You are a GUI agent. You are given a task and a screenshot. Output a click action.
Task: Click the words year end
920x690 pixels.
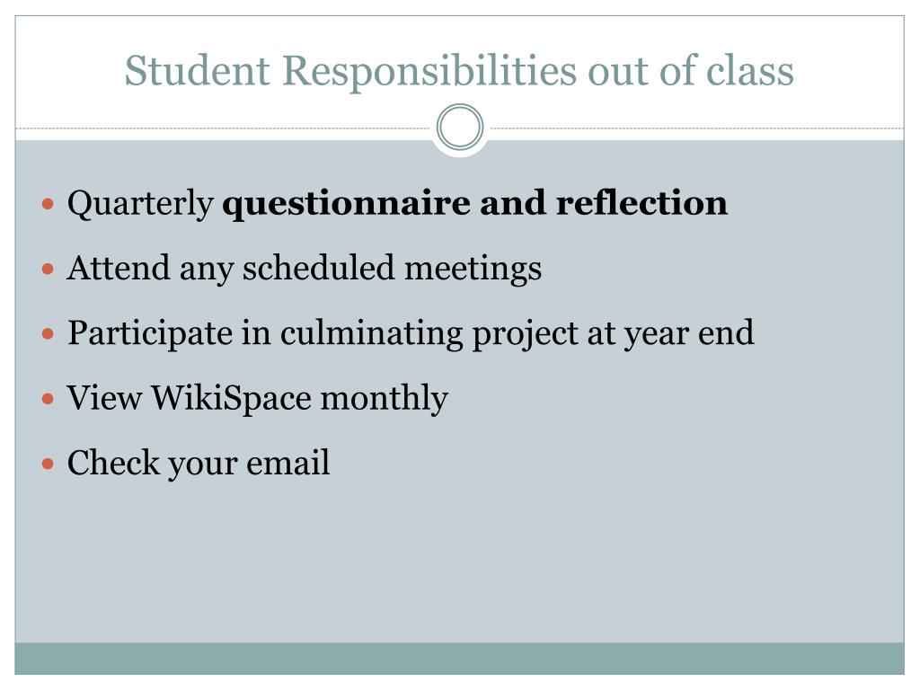[689, 334]
